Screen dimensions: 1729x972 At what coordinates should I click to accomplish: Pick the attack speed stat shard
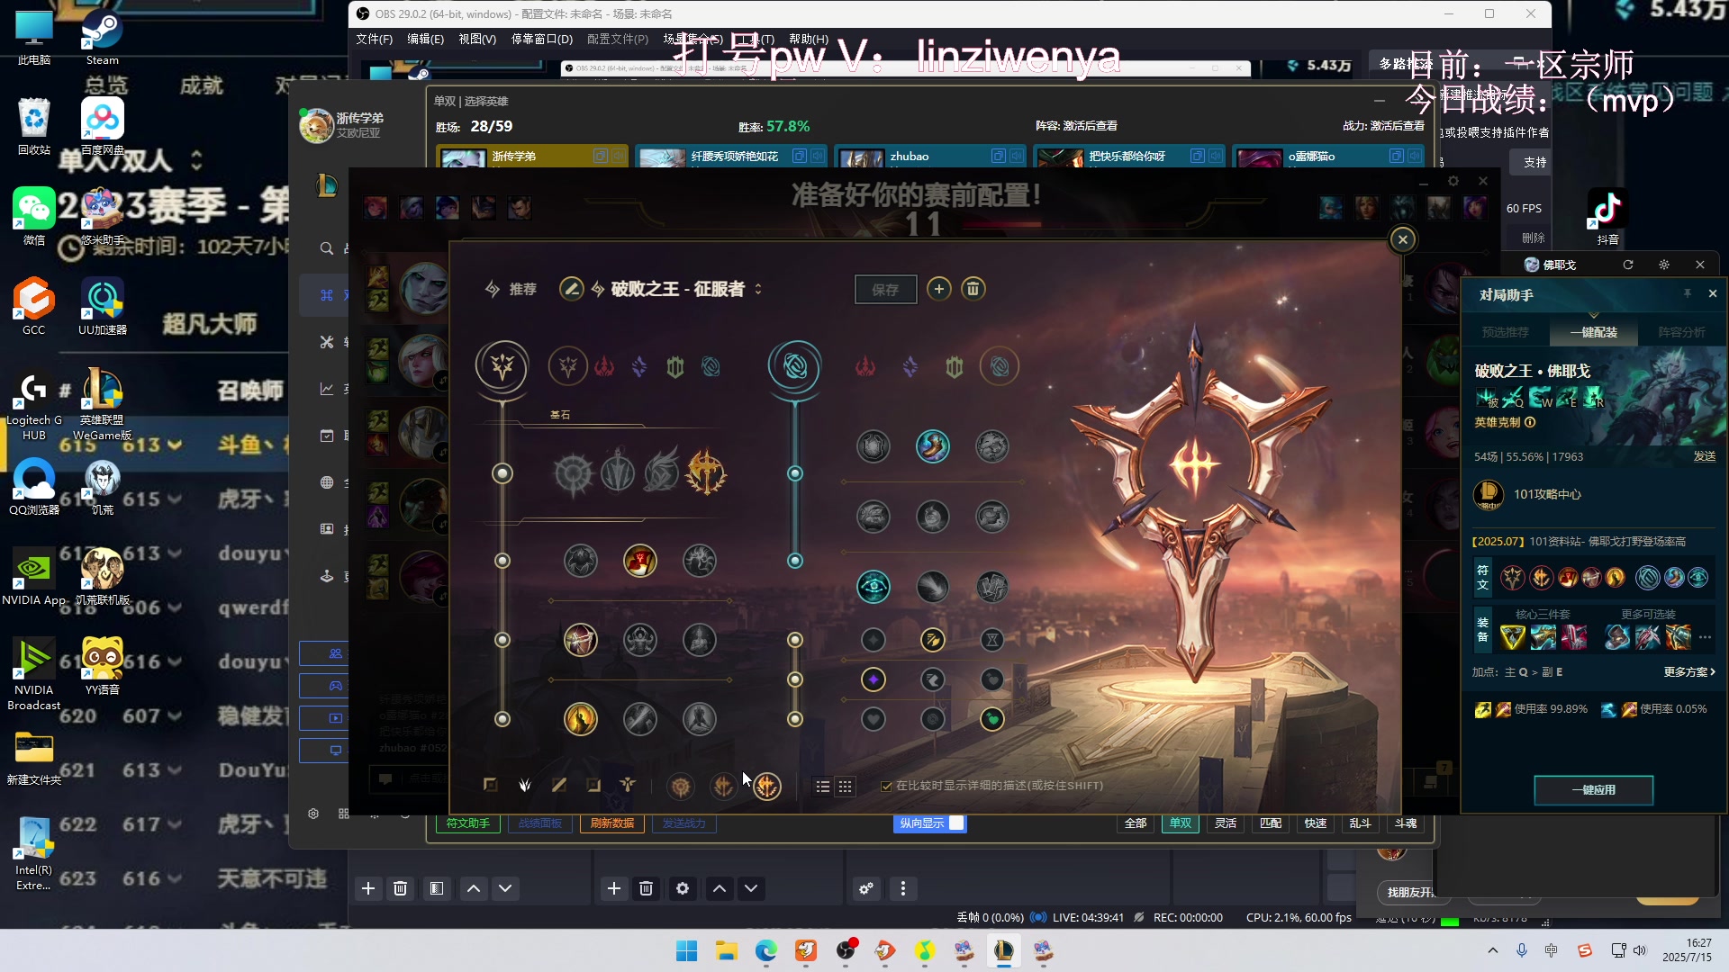tap(933, 640)
